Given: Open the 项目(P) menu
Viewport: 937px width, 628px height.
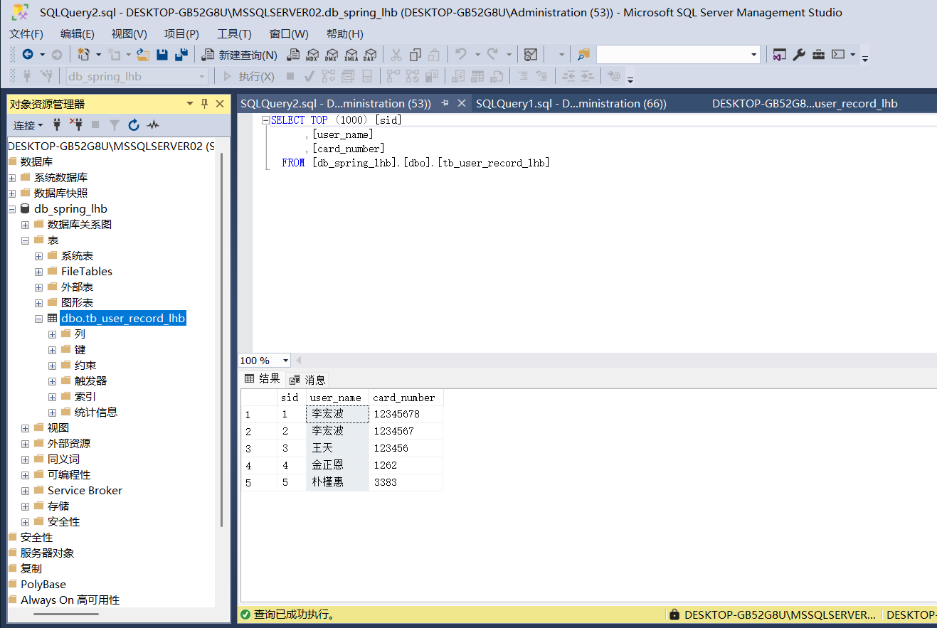Looking at the screenshot, I should (x=181, y=34).
